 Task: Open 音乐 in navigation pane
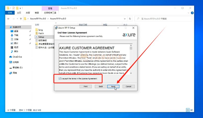[x=16, y=51]
